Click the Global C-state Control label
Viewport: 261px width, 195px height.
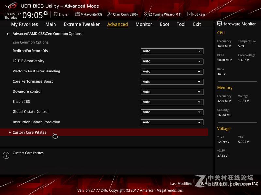point(30,112)
